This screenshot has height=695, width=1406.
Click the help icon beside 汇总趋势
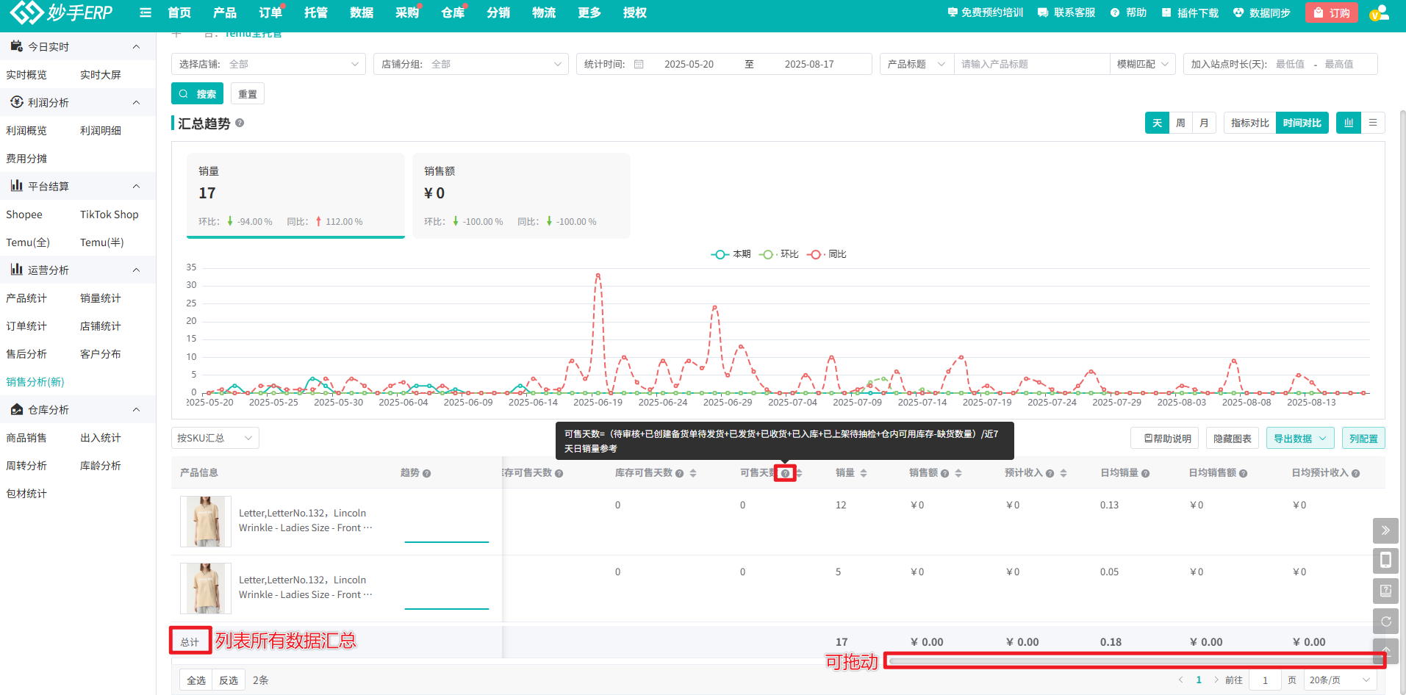point(240,123)
